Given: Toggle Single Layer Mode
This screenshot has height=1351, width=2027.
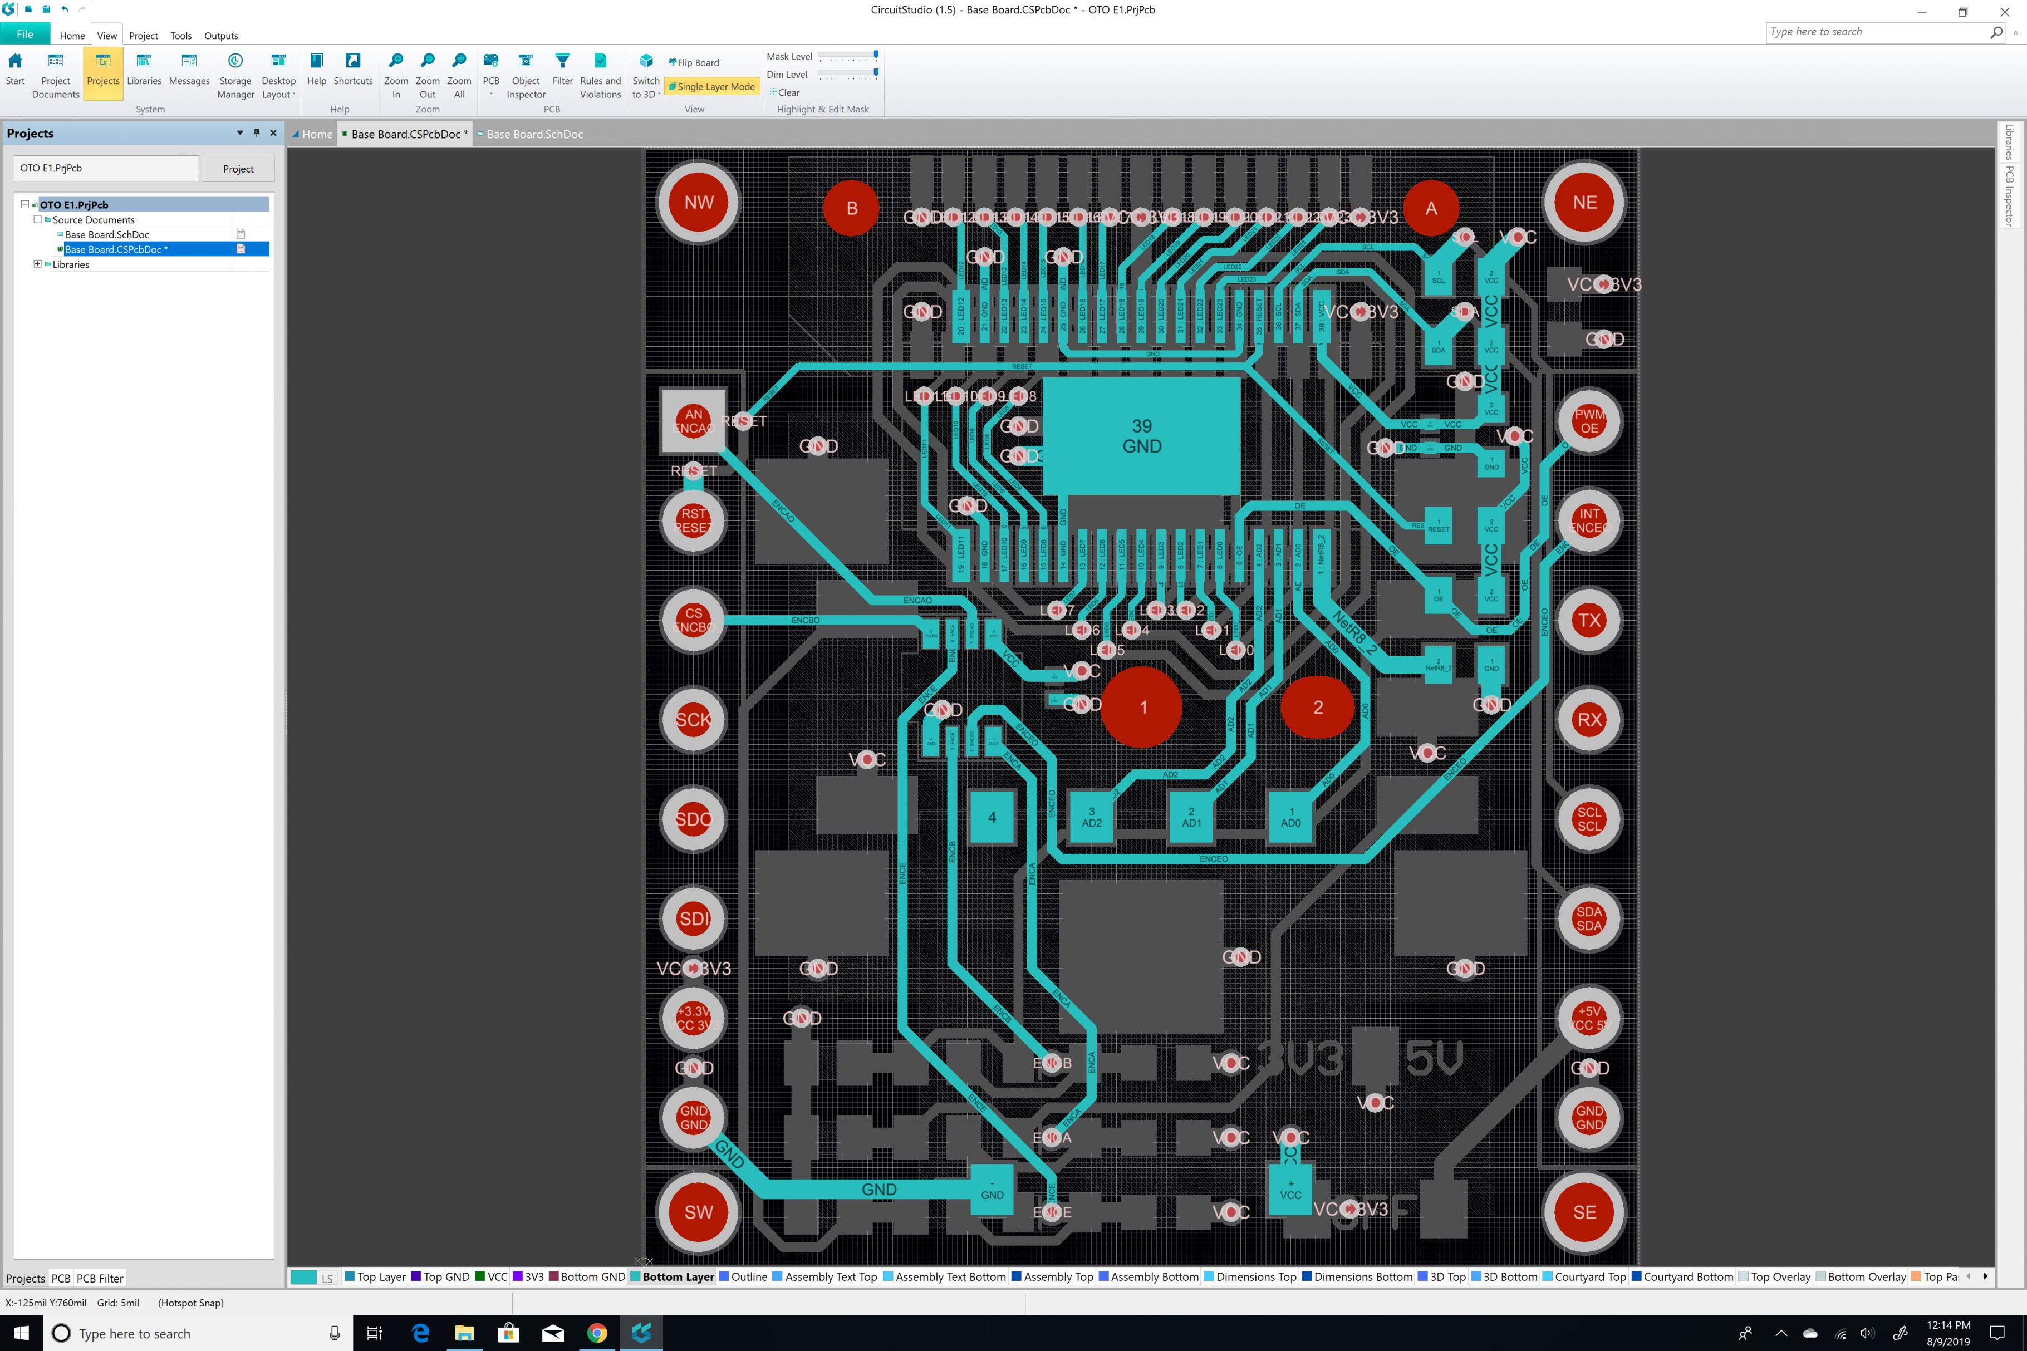Looking at the screenshot, I should pos(711,87).
